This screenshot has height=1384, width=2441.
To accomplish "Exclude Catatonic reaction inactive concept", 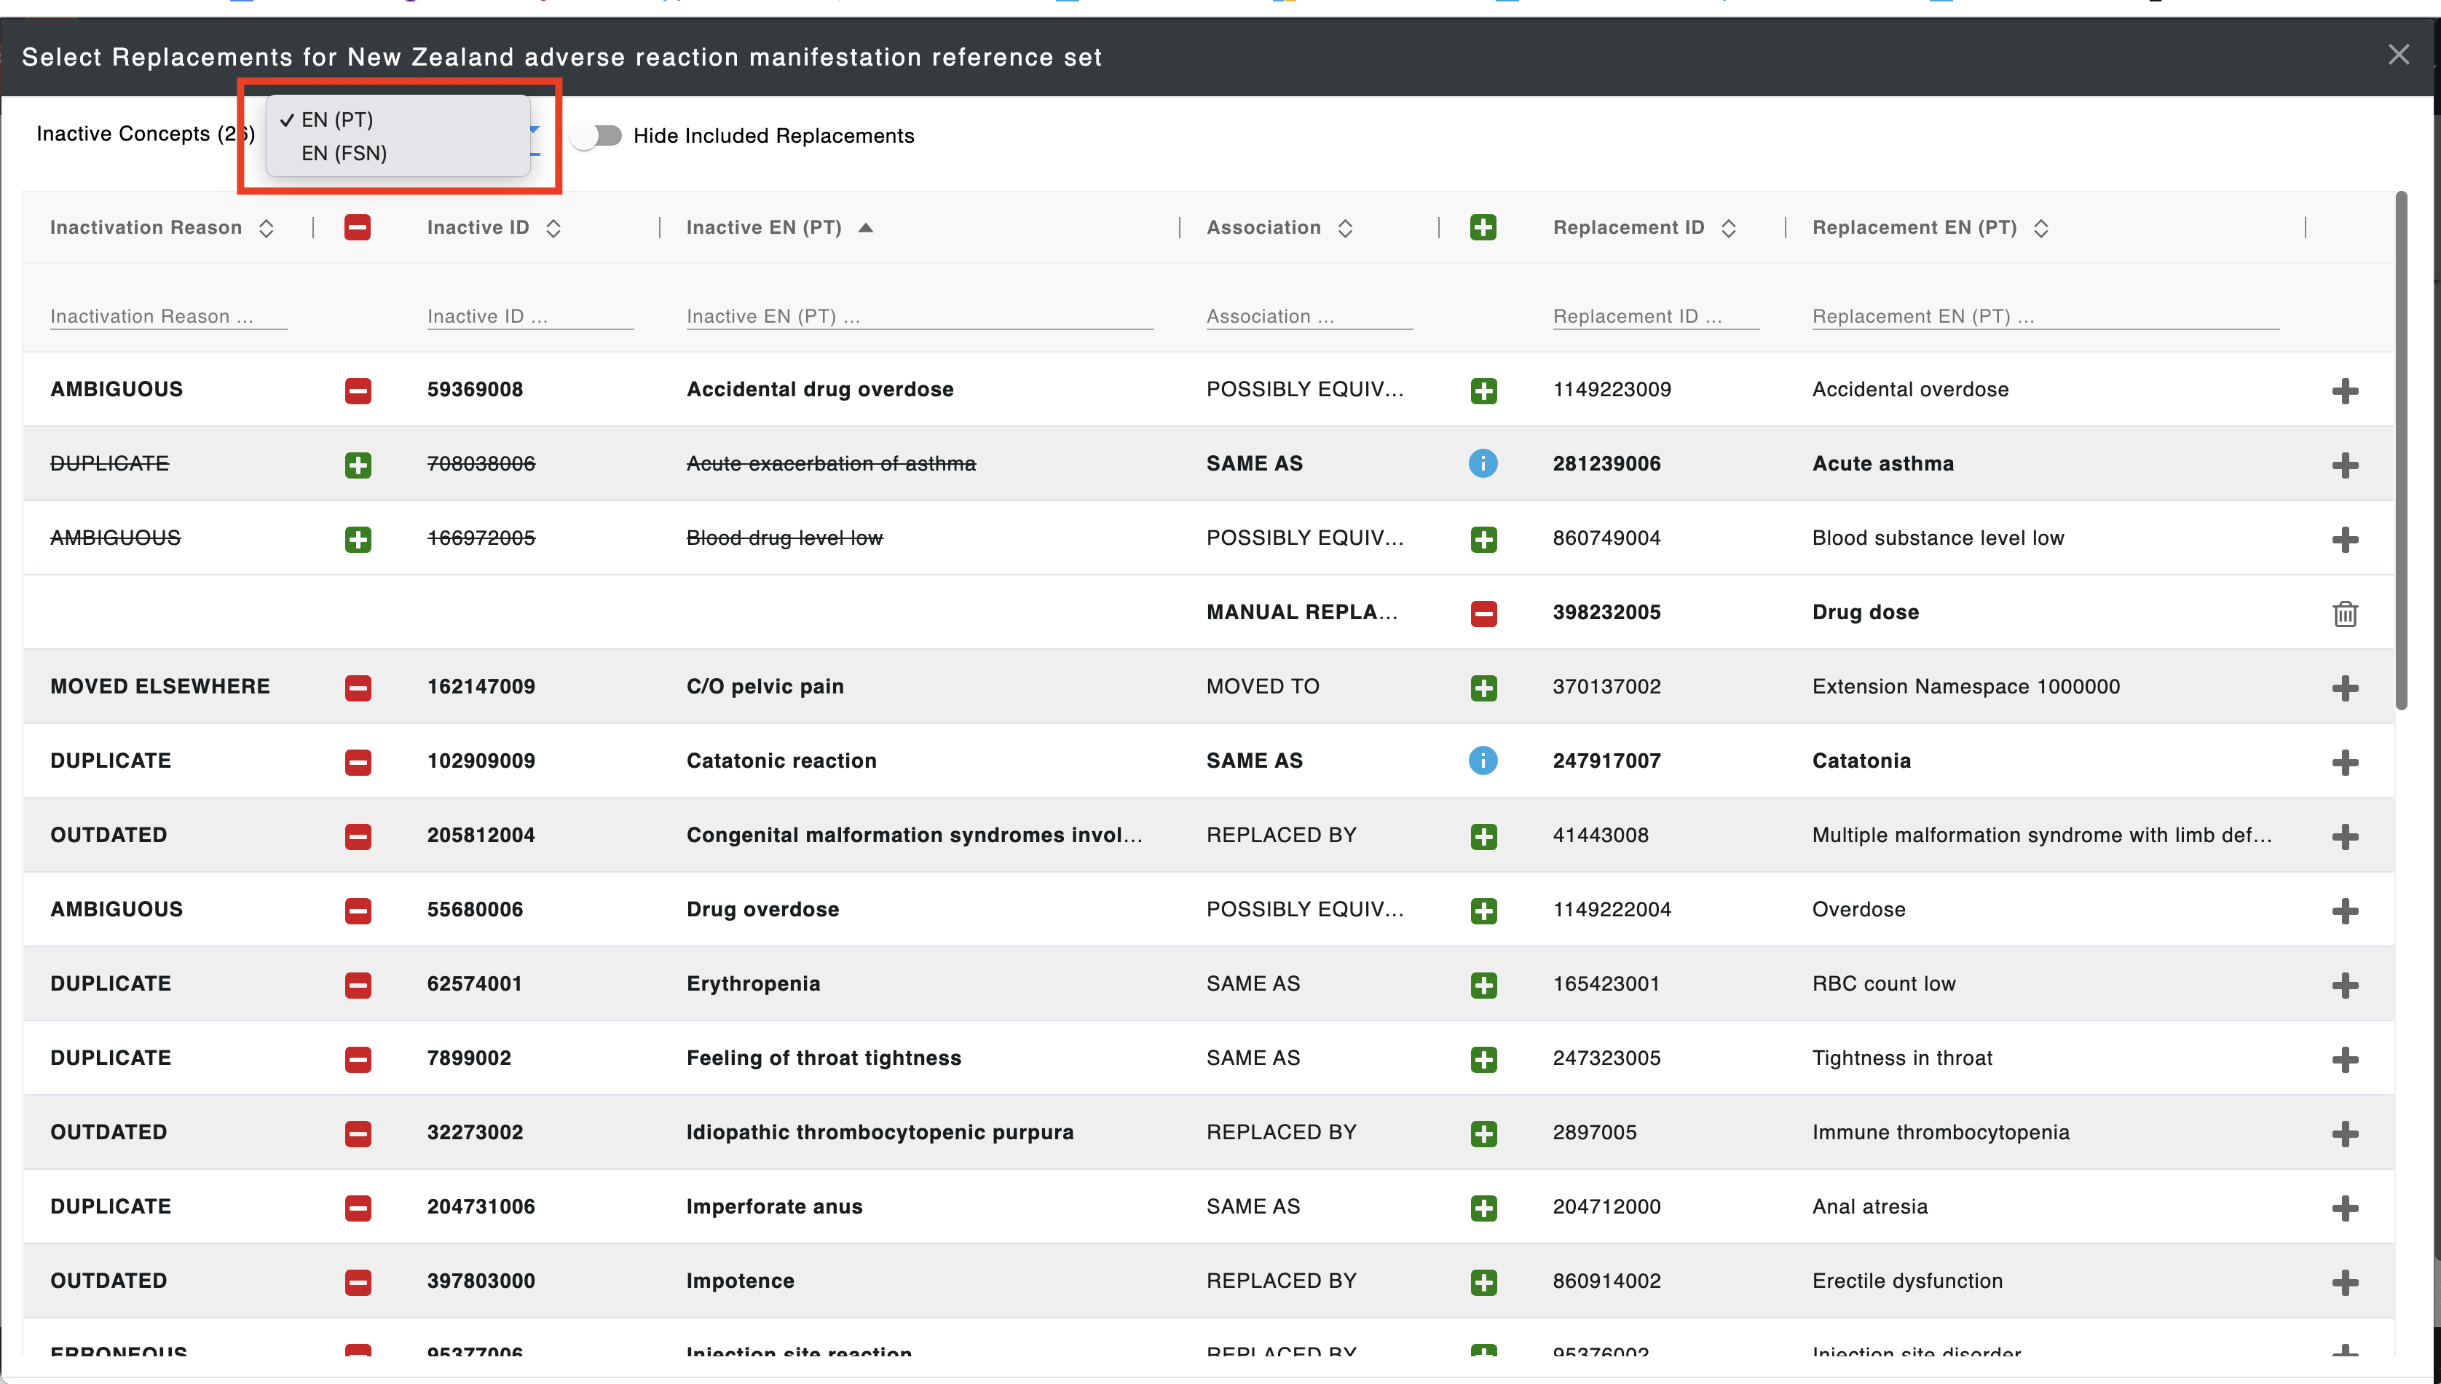I will (358, 761).
